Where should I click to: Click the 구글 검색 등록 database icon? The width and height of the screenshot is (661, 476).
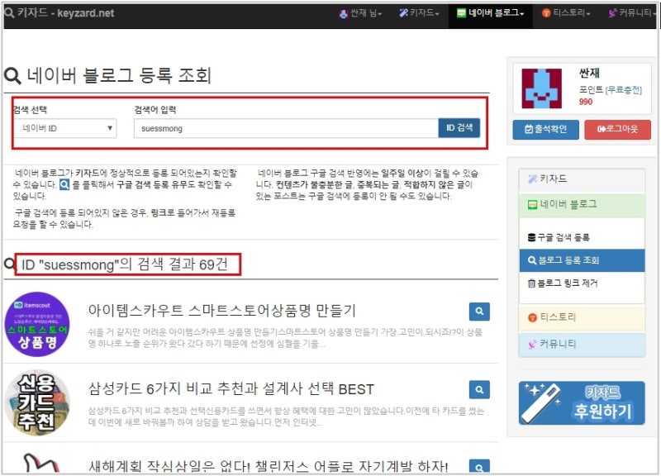coord(531,238)
